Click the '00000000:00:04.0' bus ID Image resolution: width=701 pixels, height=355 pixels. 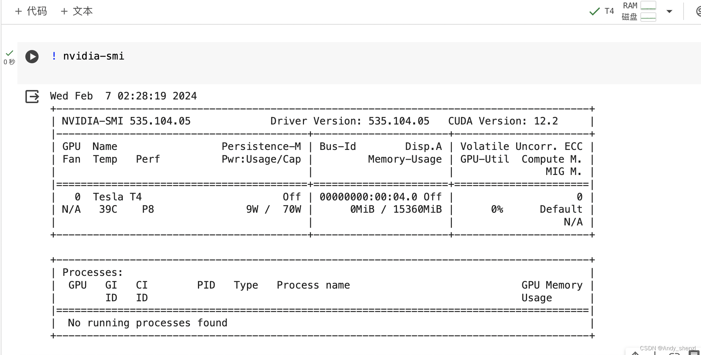[x=368, y=197]
